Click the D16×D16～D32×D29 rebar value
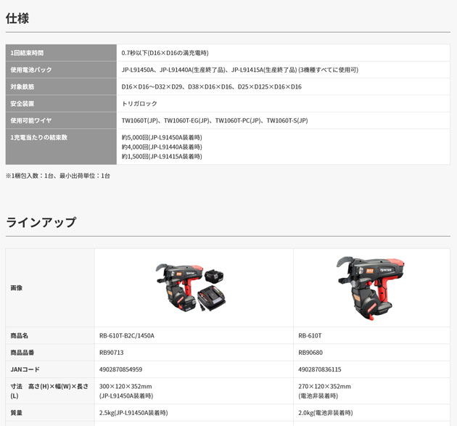Image resolution: width=457 pixels, height=426 pixels. pos(212,86)
